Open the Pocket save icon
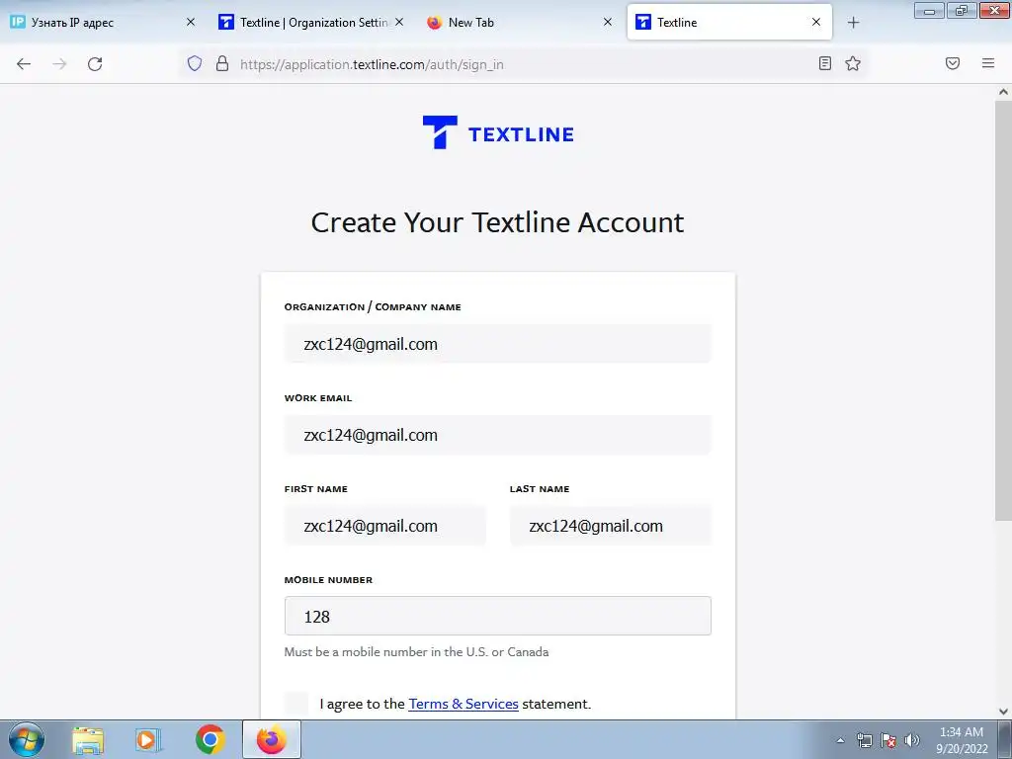 952,63
